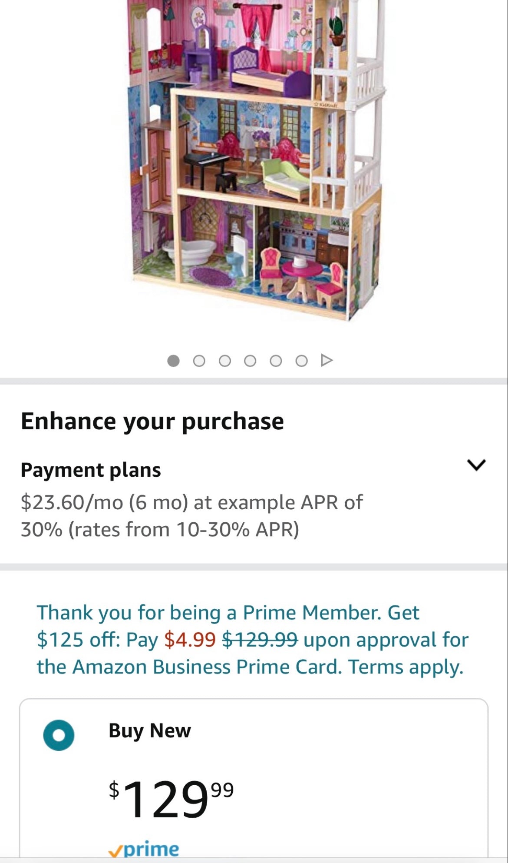This screenshot has height=863, width=508.
Task: Tap the Enhance your purchase heading
Action: coord(152,422)
